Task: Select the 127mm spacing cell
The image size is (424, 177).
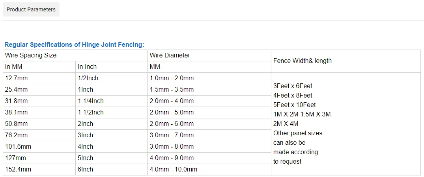Action: tap(15, 158)
